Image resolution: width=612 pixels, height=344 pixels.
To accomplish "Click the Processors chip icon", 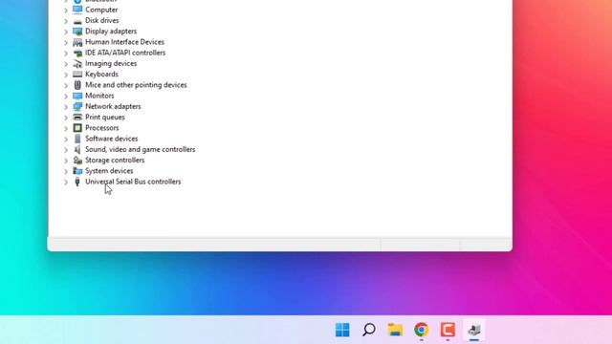I will (x=77, y=127).
